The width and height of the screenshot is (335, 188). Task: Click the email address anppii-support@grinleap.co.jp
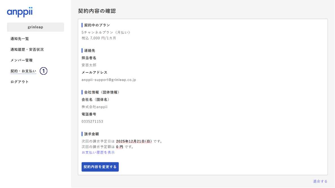pos(109,80)
